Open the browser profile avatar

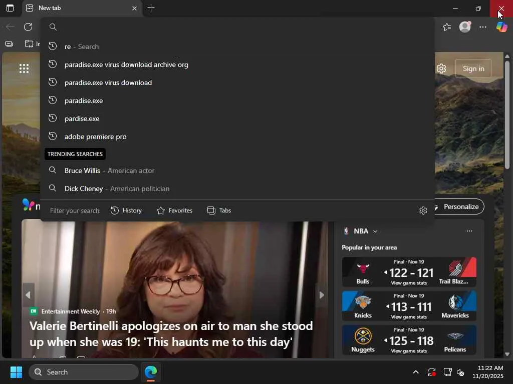[465, 27]
